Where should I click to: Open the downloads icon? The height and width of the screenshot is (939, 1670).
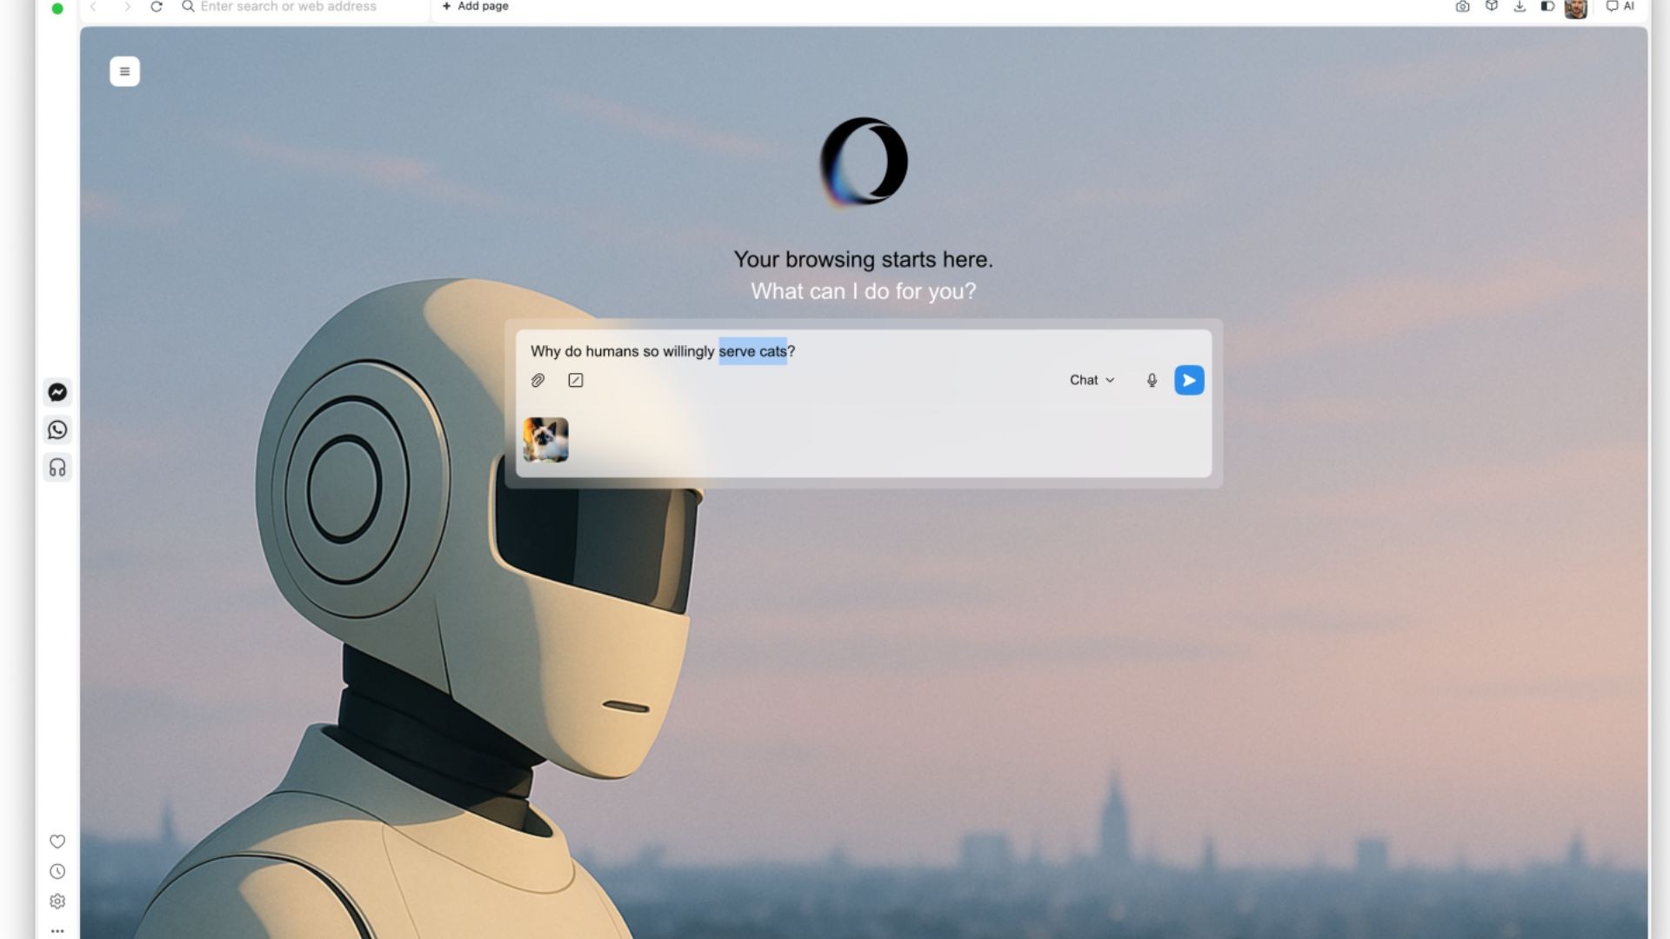click(x=1520, y=7)
